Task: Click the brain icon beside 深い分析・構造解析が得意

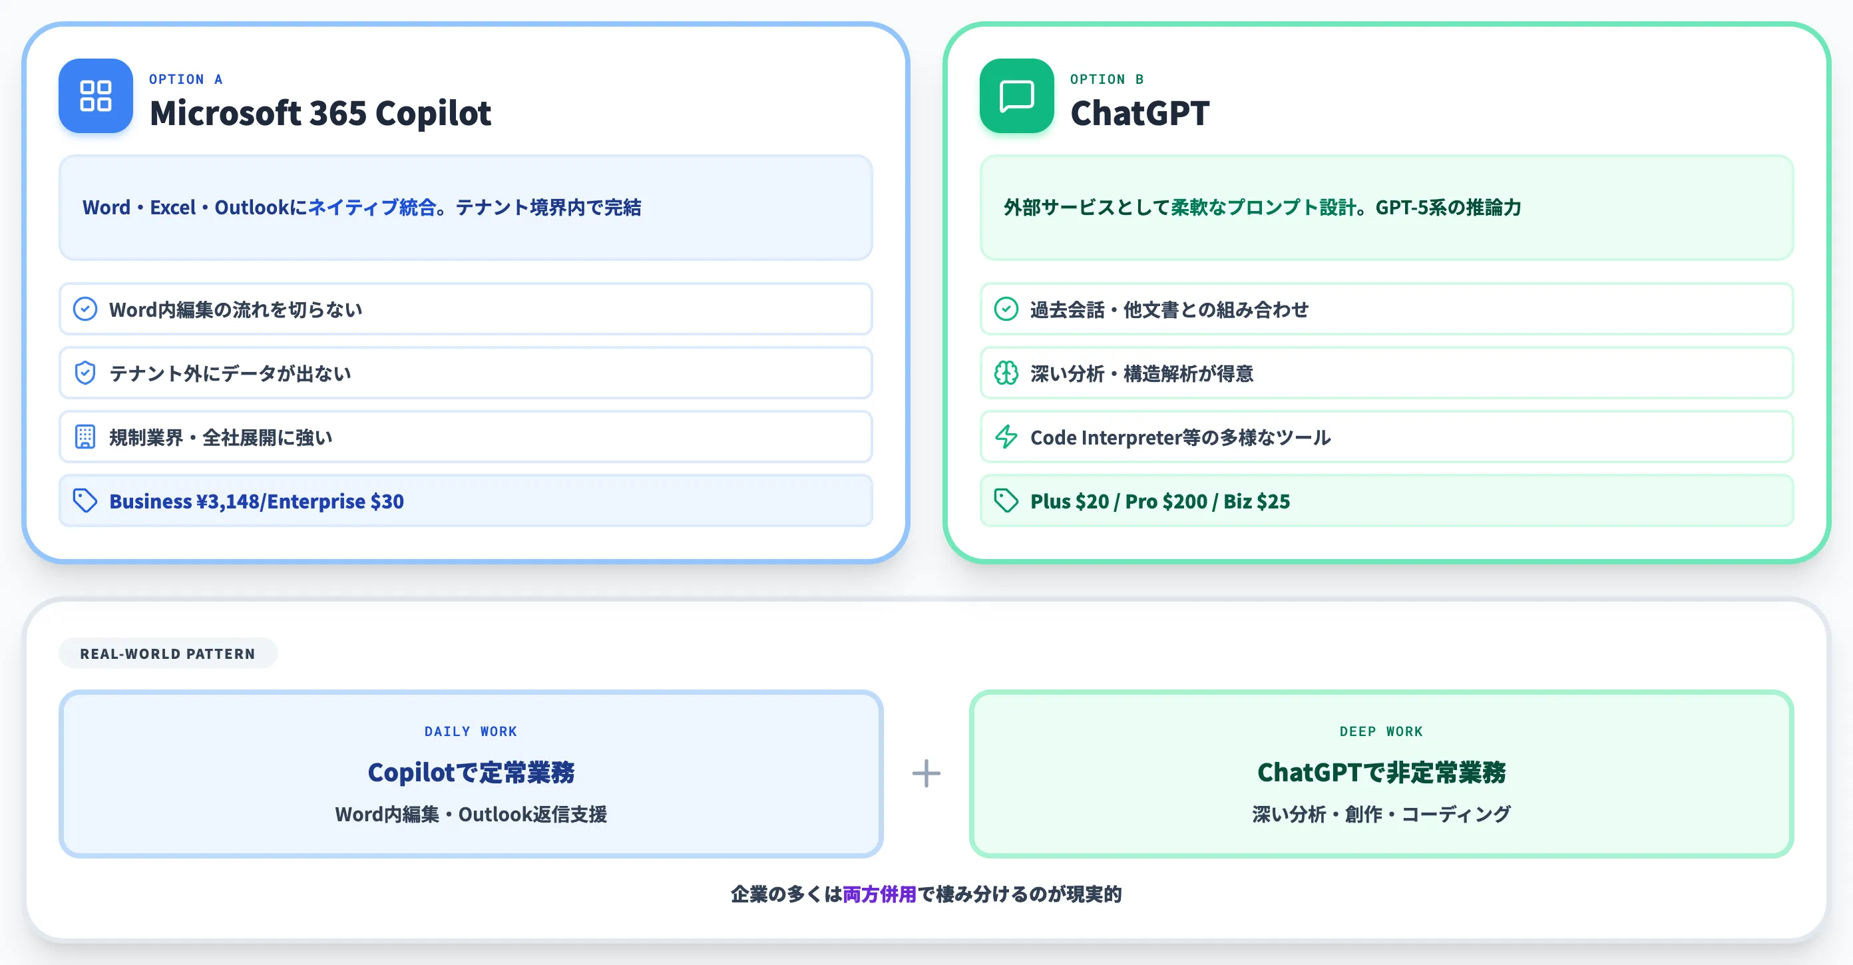Action: tap(1006, 373)
